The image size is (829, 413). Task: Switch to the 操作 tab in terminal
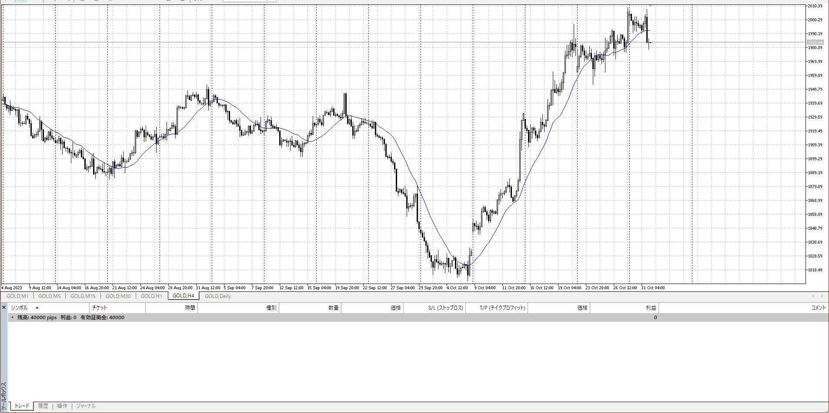pos(62,406)
